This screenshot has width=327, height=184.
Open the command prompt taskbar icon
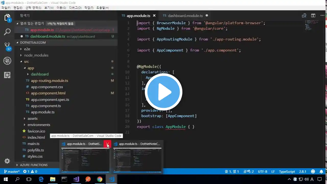pyautogui.click(x=64, y=179)
